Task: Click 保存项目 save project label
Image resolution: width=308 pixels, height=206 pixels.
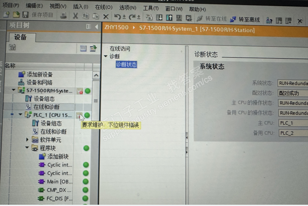Action: tap(42, 15)
